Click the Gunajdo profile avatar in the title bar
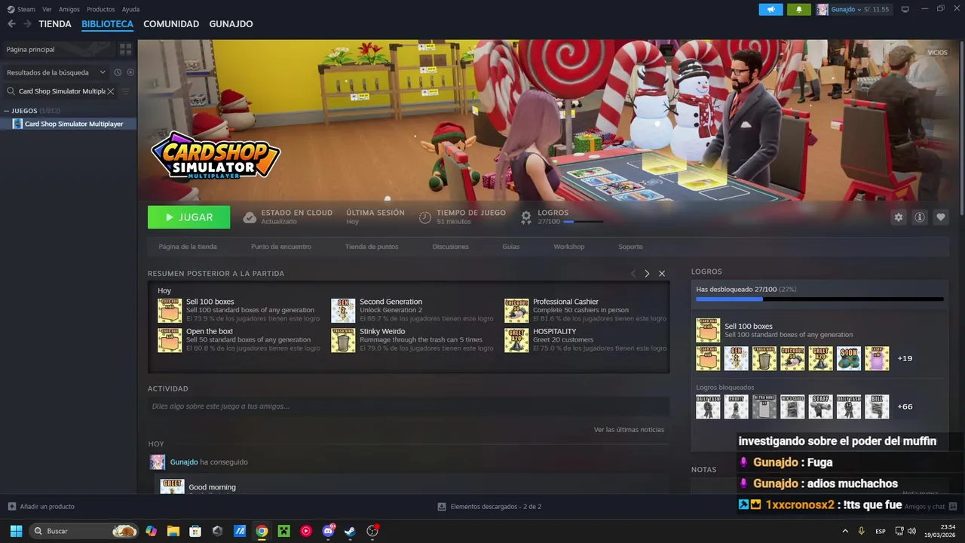Image resolution: width=965 pixels, height=543 pixels. pos(822,9)
